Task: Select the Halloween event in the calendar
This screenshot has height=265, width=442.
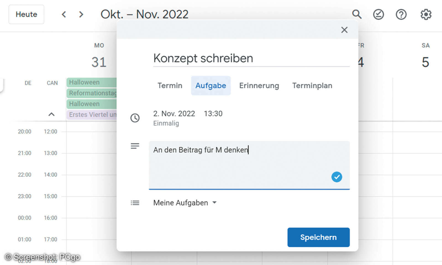Action: (84, 82)
